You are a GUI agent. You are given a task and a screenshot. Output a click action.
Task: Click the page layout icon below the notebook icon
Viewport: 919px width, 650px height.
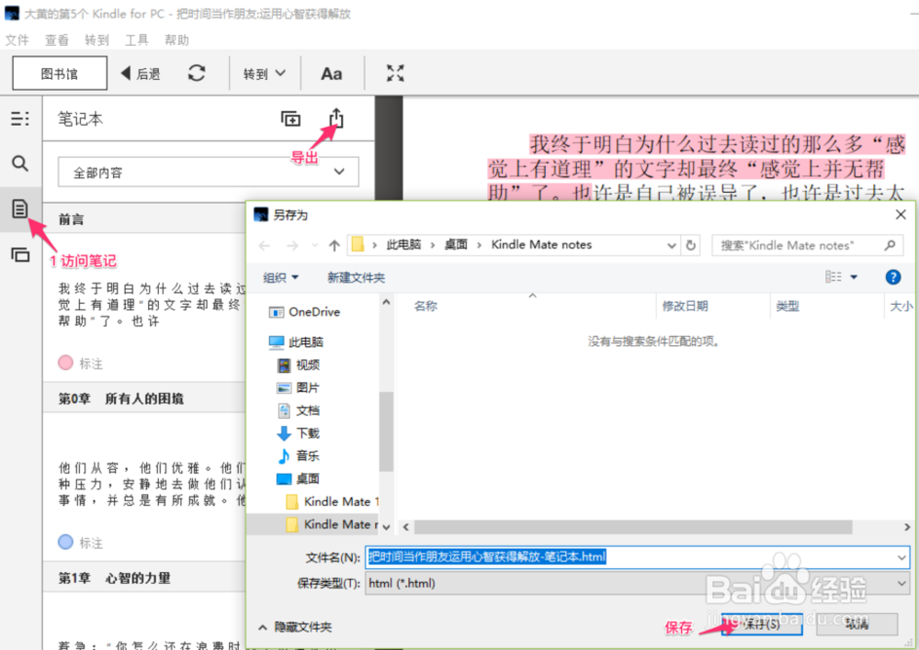point(19,254)
